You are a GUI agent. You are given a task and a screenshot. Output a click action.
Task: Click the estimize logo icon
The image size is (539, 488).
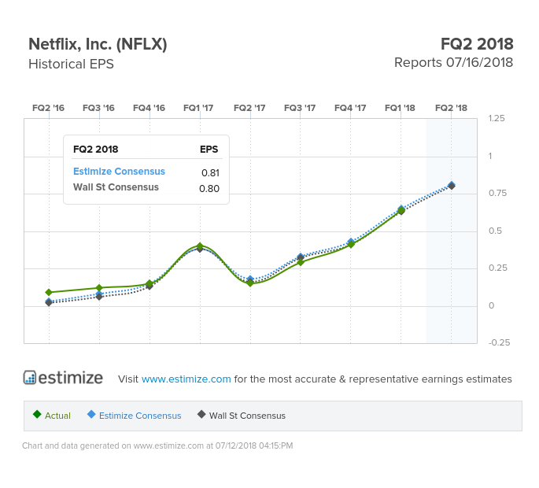30,377
